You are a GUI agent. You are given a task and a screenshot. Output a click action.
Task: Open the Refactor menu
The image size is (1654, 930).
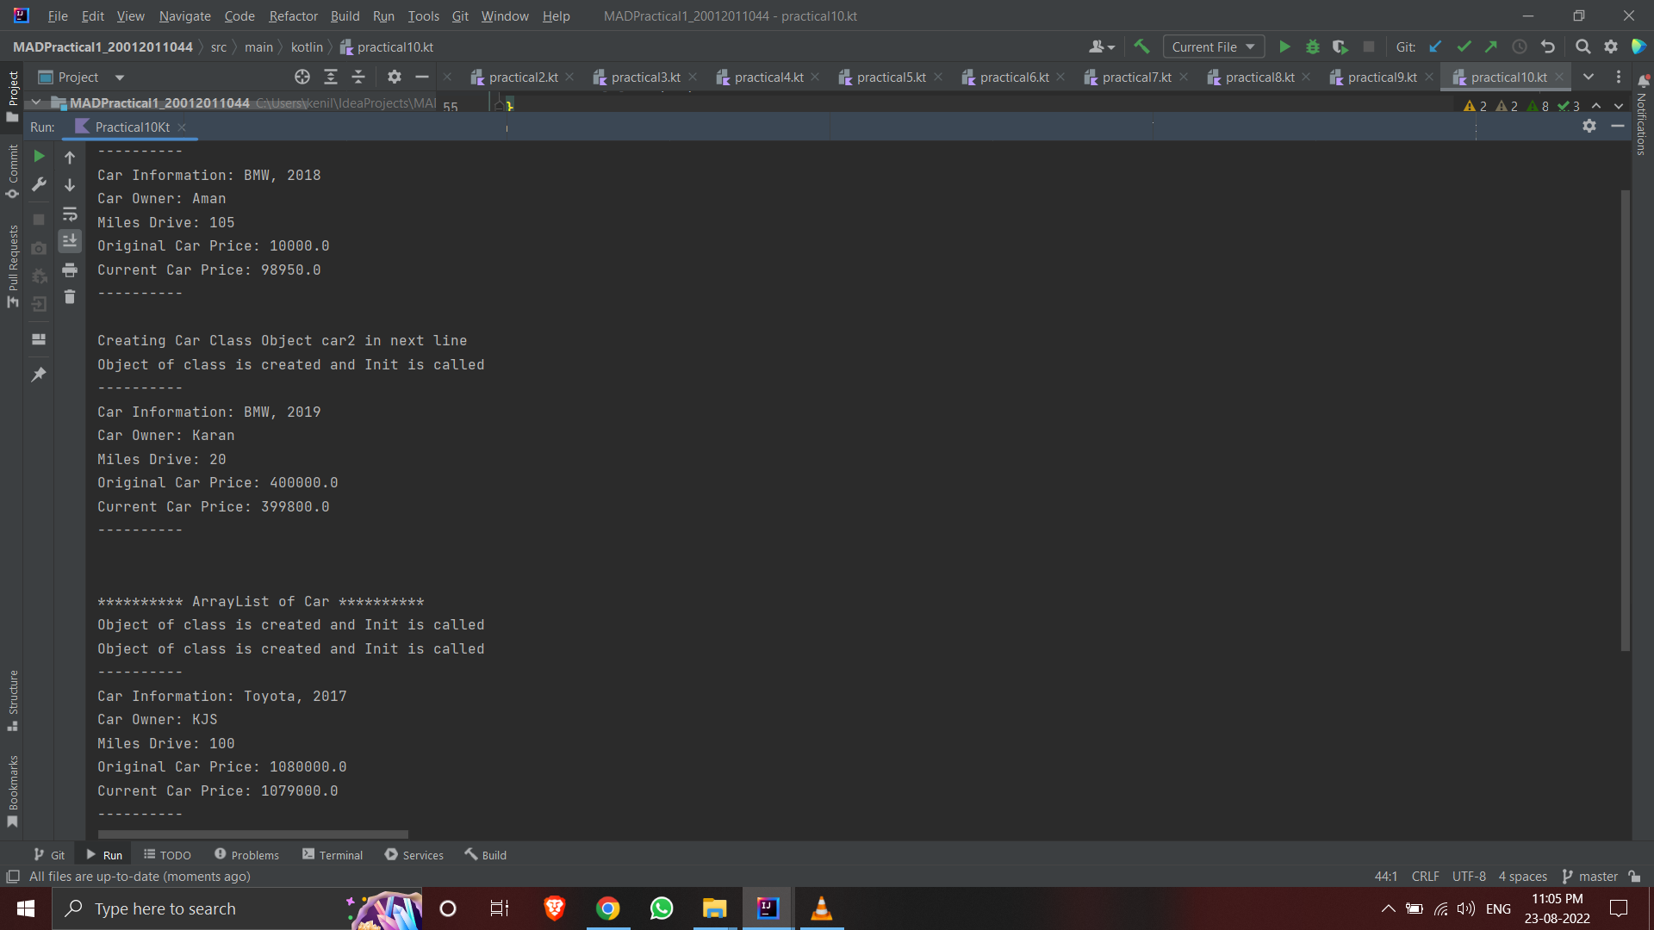[293, 15]
